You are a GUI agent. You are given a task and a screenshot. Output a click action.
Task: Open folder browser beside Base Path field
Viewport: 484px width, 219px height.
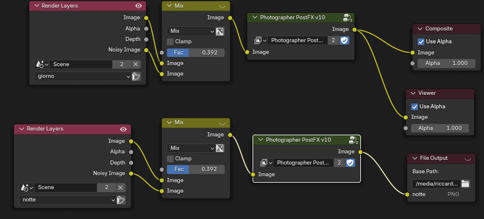click(x=465, y=184)
